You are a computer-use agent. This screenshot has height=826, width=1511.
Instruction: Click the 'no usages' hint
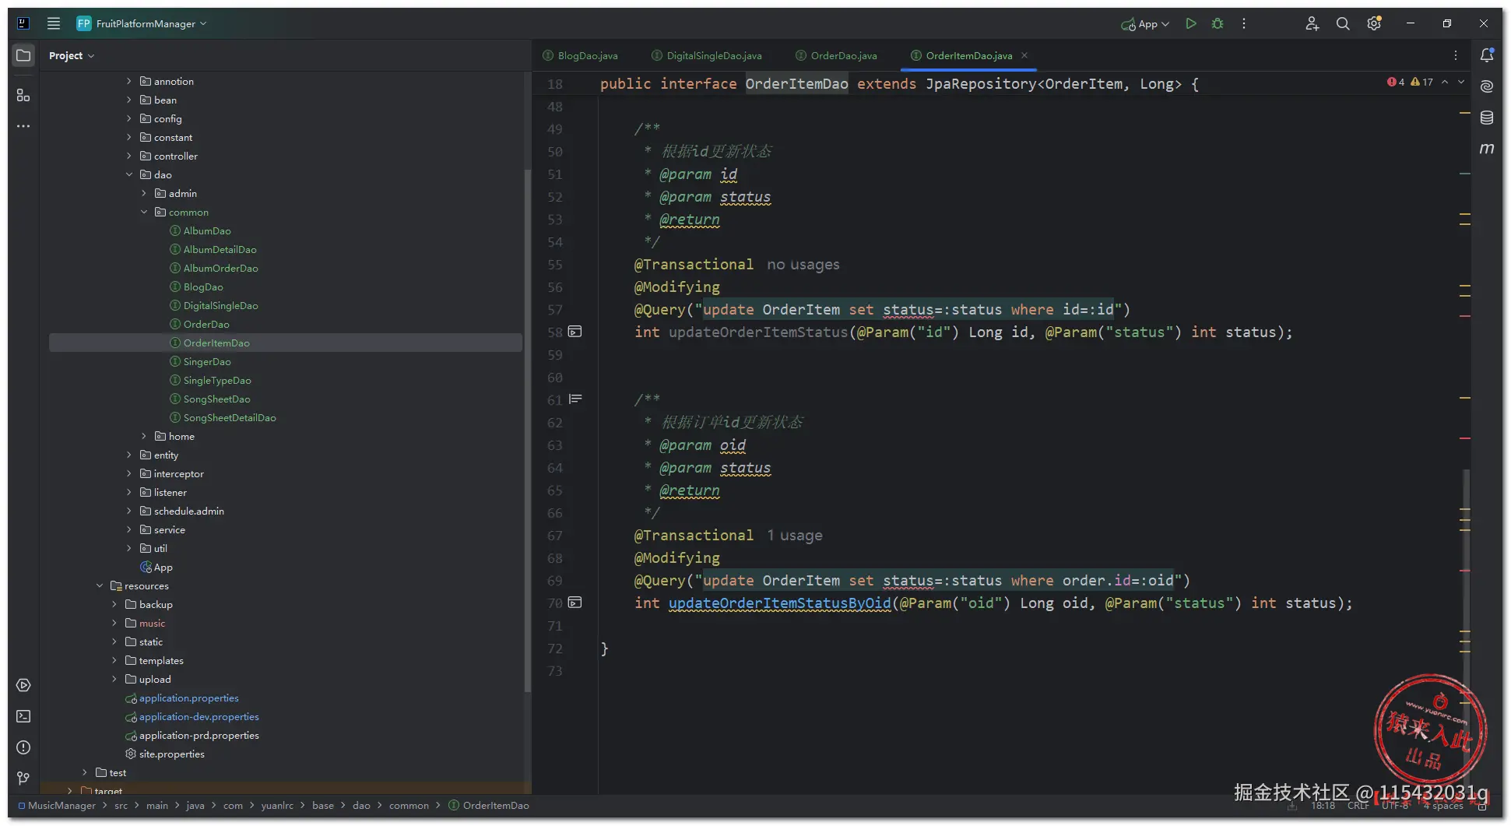pos(803,265)
